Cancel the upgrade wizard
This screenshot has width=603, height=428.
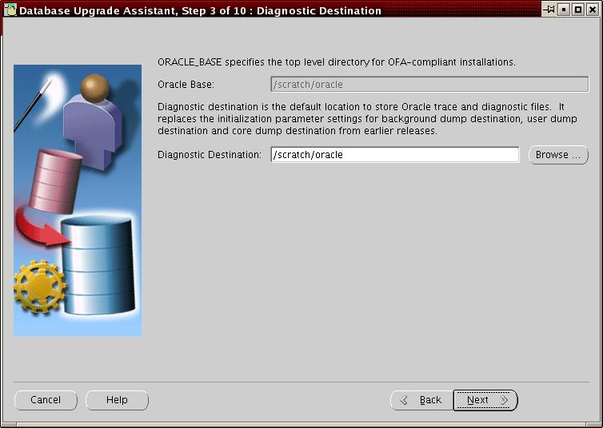click(46, 400)
